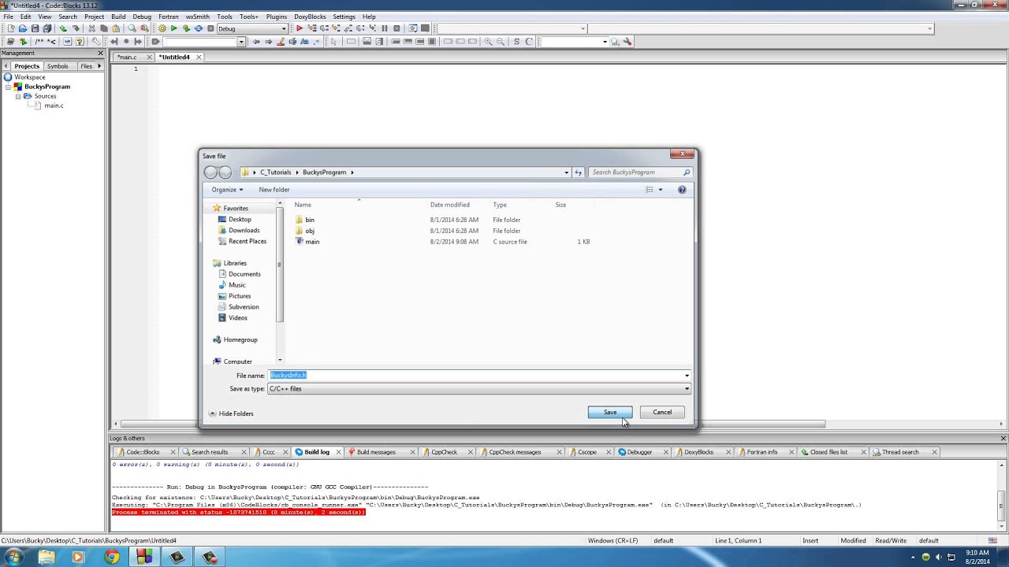Click the Cut scissors toolbar icon
The image size is (1009, 567).
(91, 28)
